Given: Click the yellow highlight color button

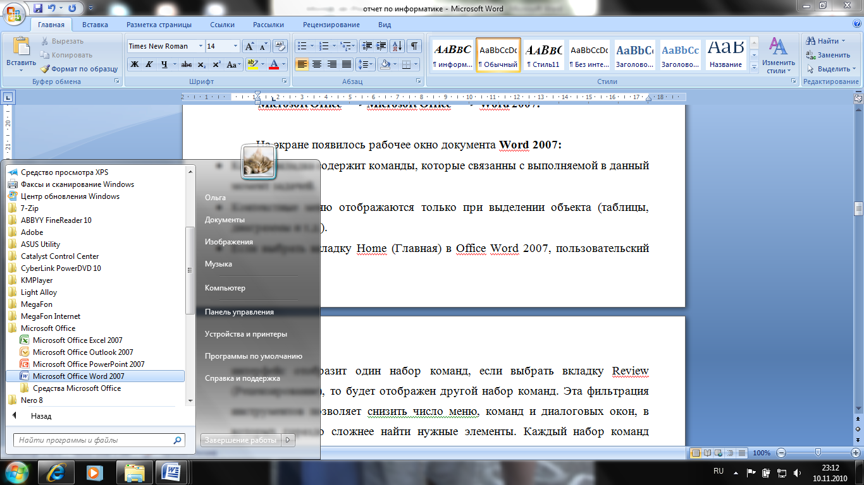Looking at the screenshot, I should pyautogui.click(x=252, y=64).
